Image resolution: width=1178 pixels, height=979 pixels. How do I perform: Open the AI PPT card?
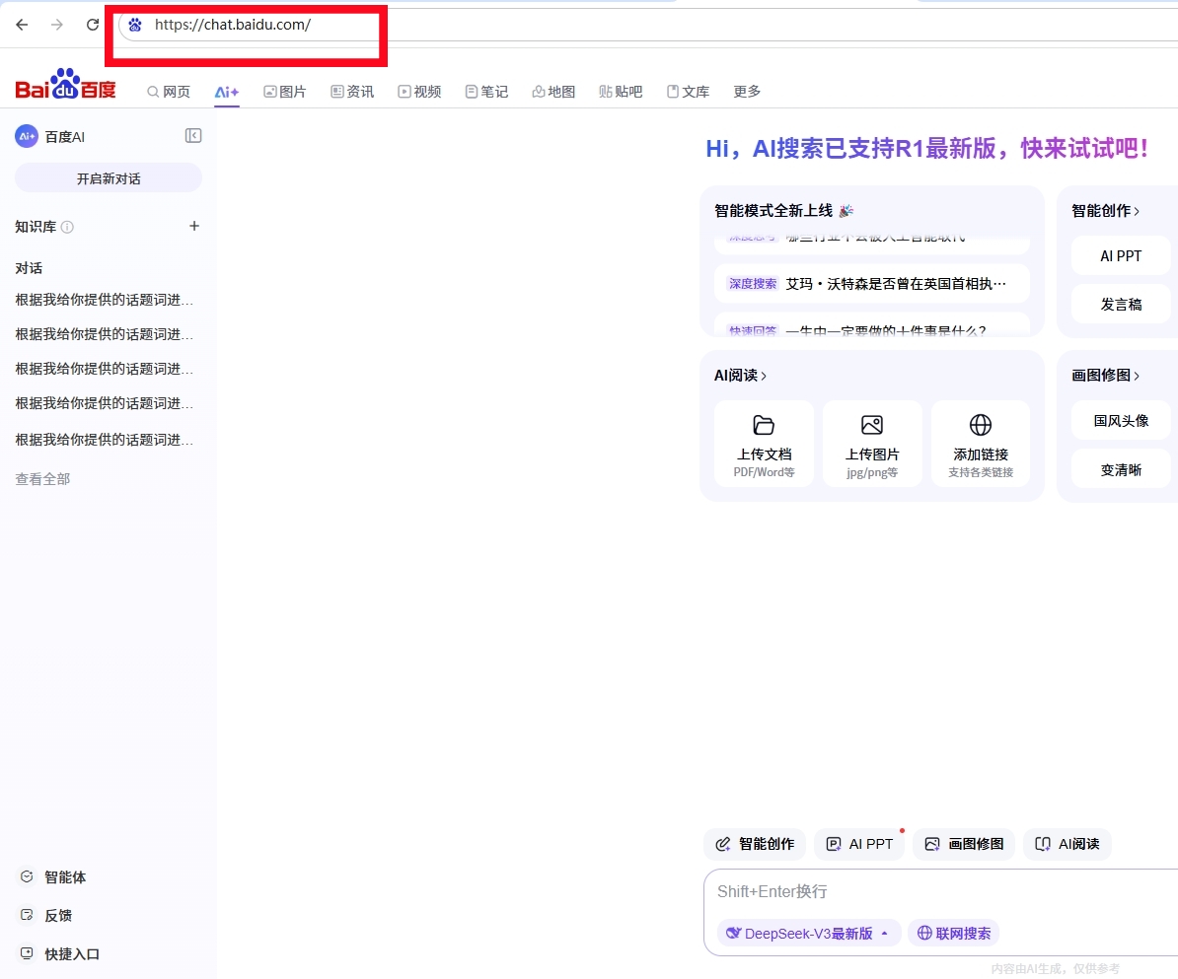[x=1120, y=256]
